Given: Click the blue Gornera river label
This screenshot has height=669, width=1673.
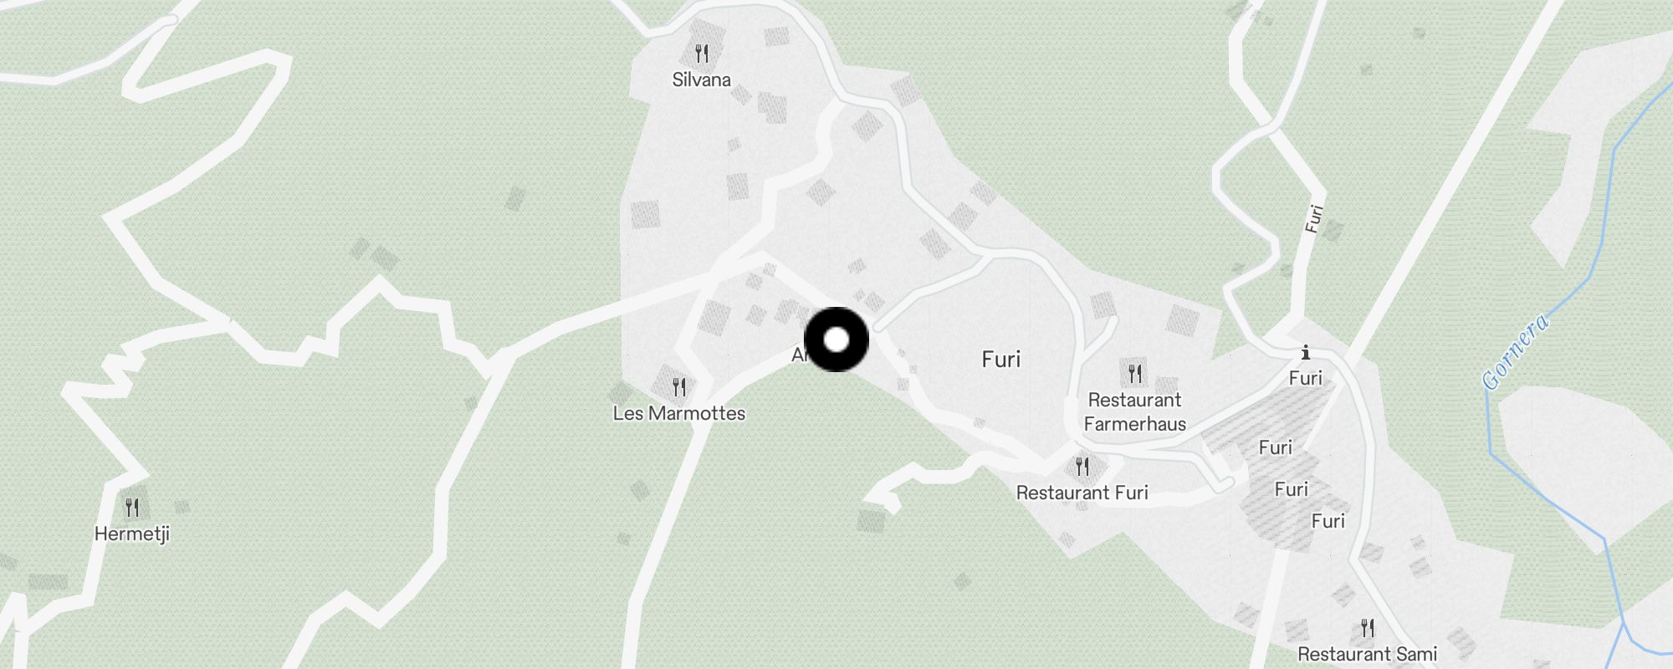Looking at the screenshot, I should coord(1515,351).
